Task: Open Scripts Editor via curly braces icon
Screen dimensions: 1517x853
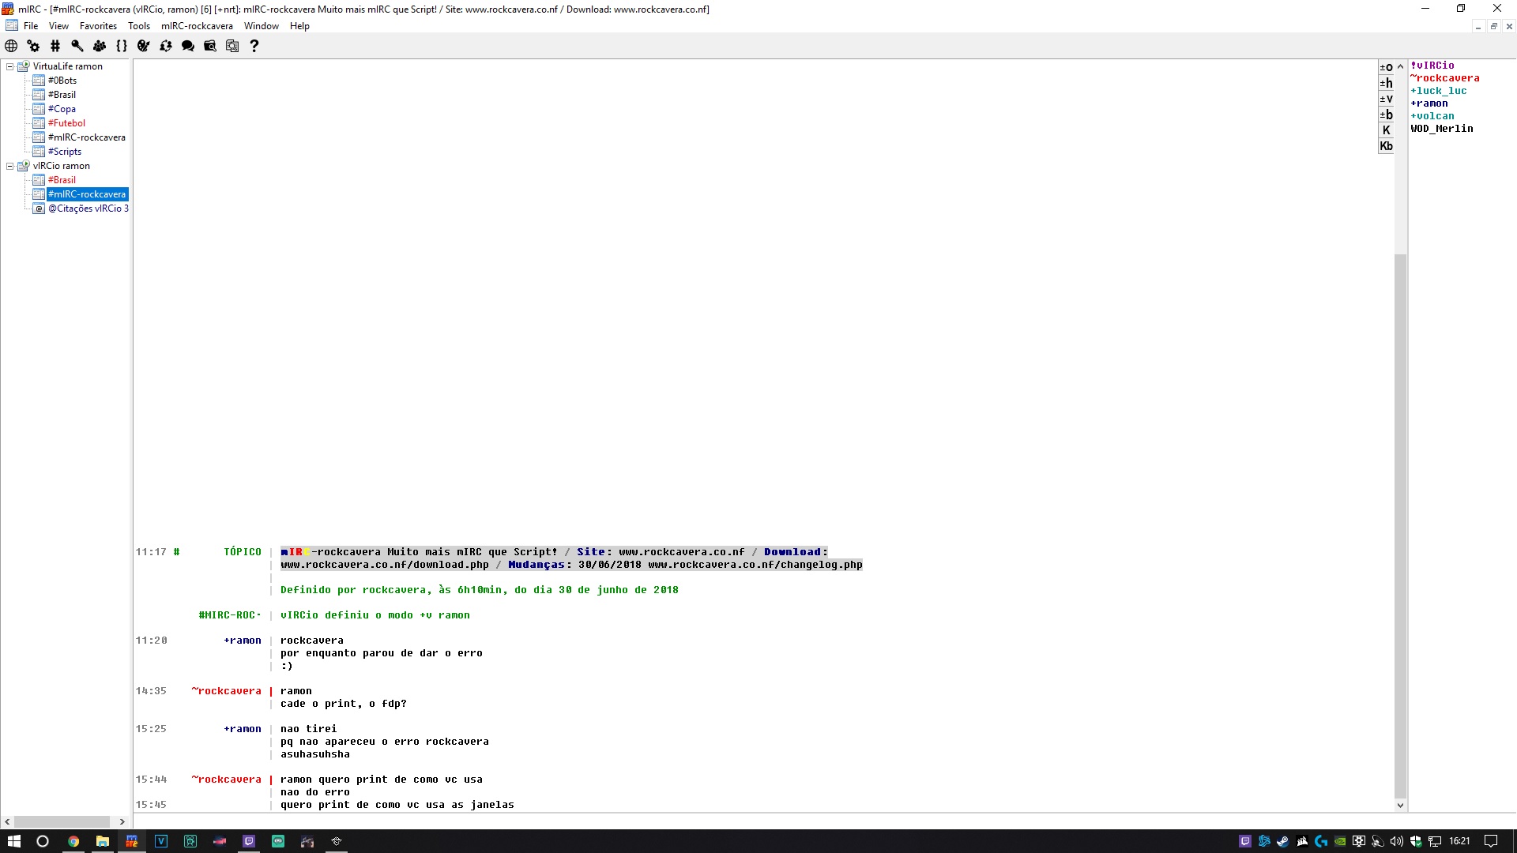Action: click(122, 46)
